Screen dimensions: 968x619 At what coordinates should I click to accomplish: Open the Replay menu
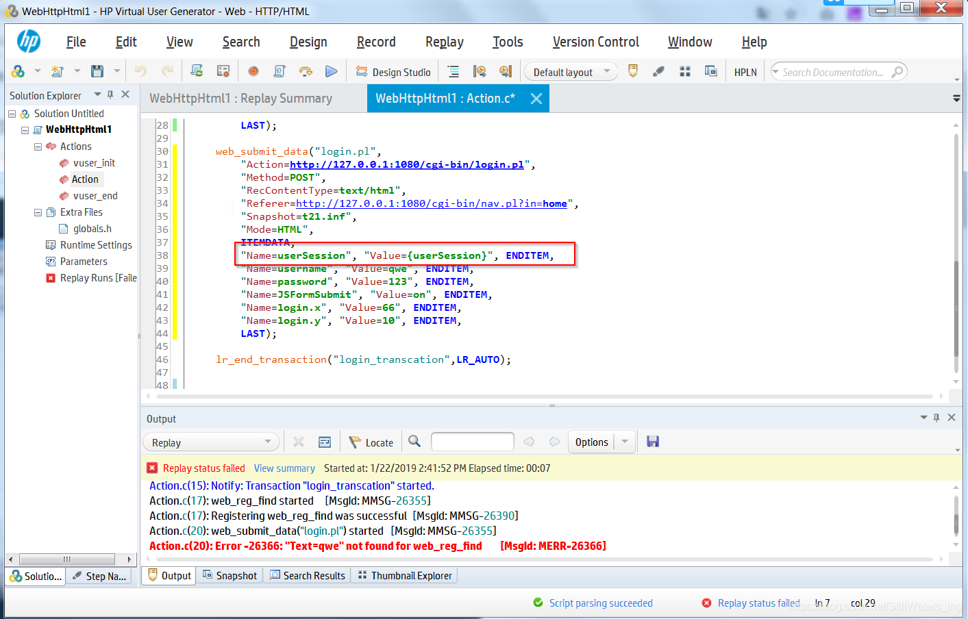pos(445,42)
